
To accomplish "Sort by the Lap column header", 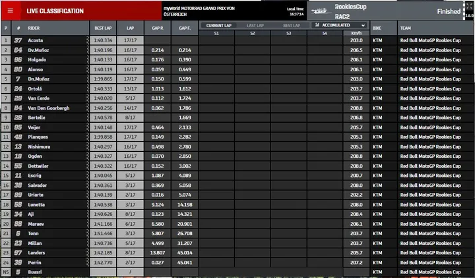I will (x=130, y=28).
